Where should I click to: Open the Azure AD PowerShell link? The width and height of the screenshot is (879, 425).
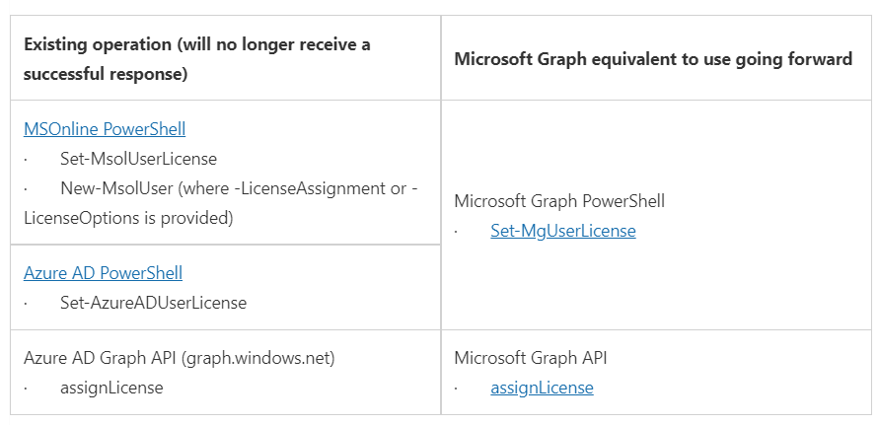[104, 273]
